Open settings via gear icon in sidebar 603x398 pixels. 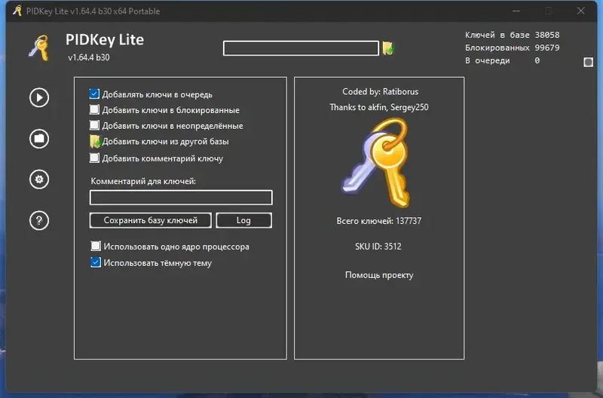point(39,179)
